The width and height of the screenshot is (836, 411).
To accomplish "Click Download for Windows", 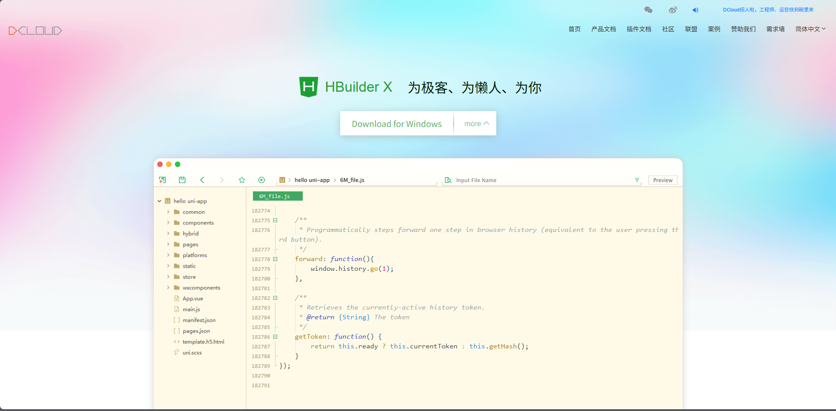I will [x=396, y=123].
